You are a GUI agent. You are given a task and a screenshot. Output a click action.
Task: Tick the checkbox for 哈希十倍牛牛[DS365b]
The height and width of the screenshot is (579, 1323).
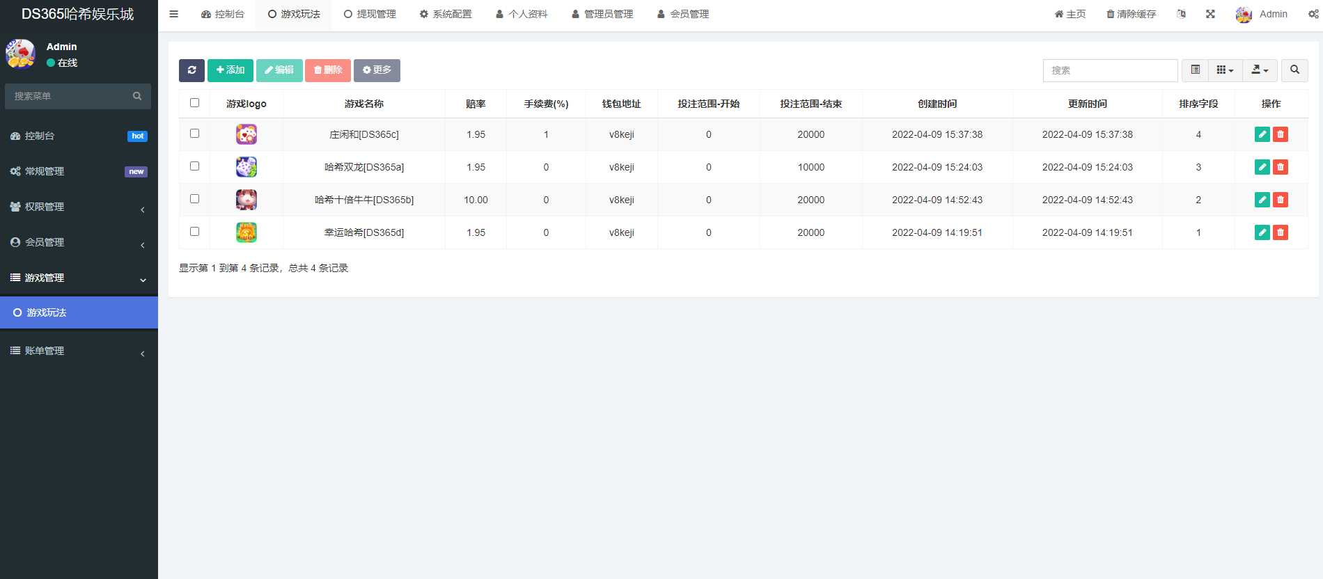195,199
